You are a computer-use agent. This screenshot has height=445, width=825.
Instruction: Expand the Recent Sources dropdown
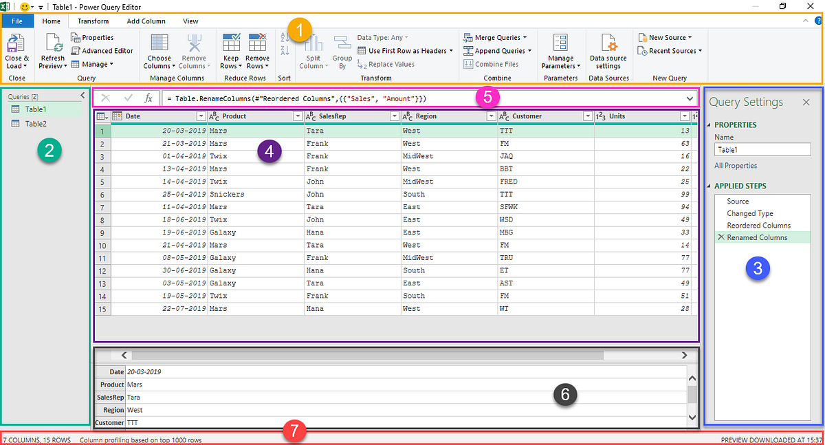pos(670,50)
